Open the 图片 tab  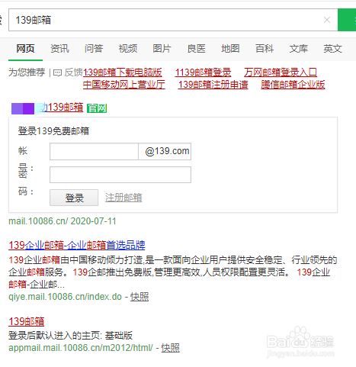[x=162, y=48]
